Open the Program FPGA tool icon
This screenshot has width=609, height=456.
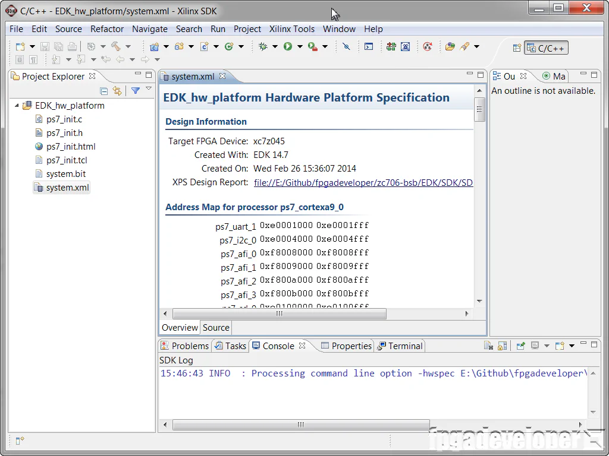391,46
